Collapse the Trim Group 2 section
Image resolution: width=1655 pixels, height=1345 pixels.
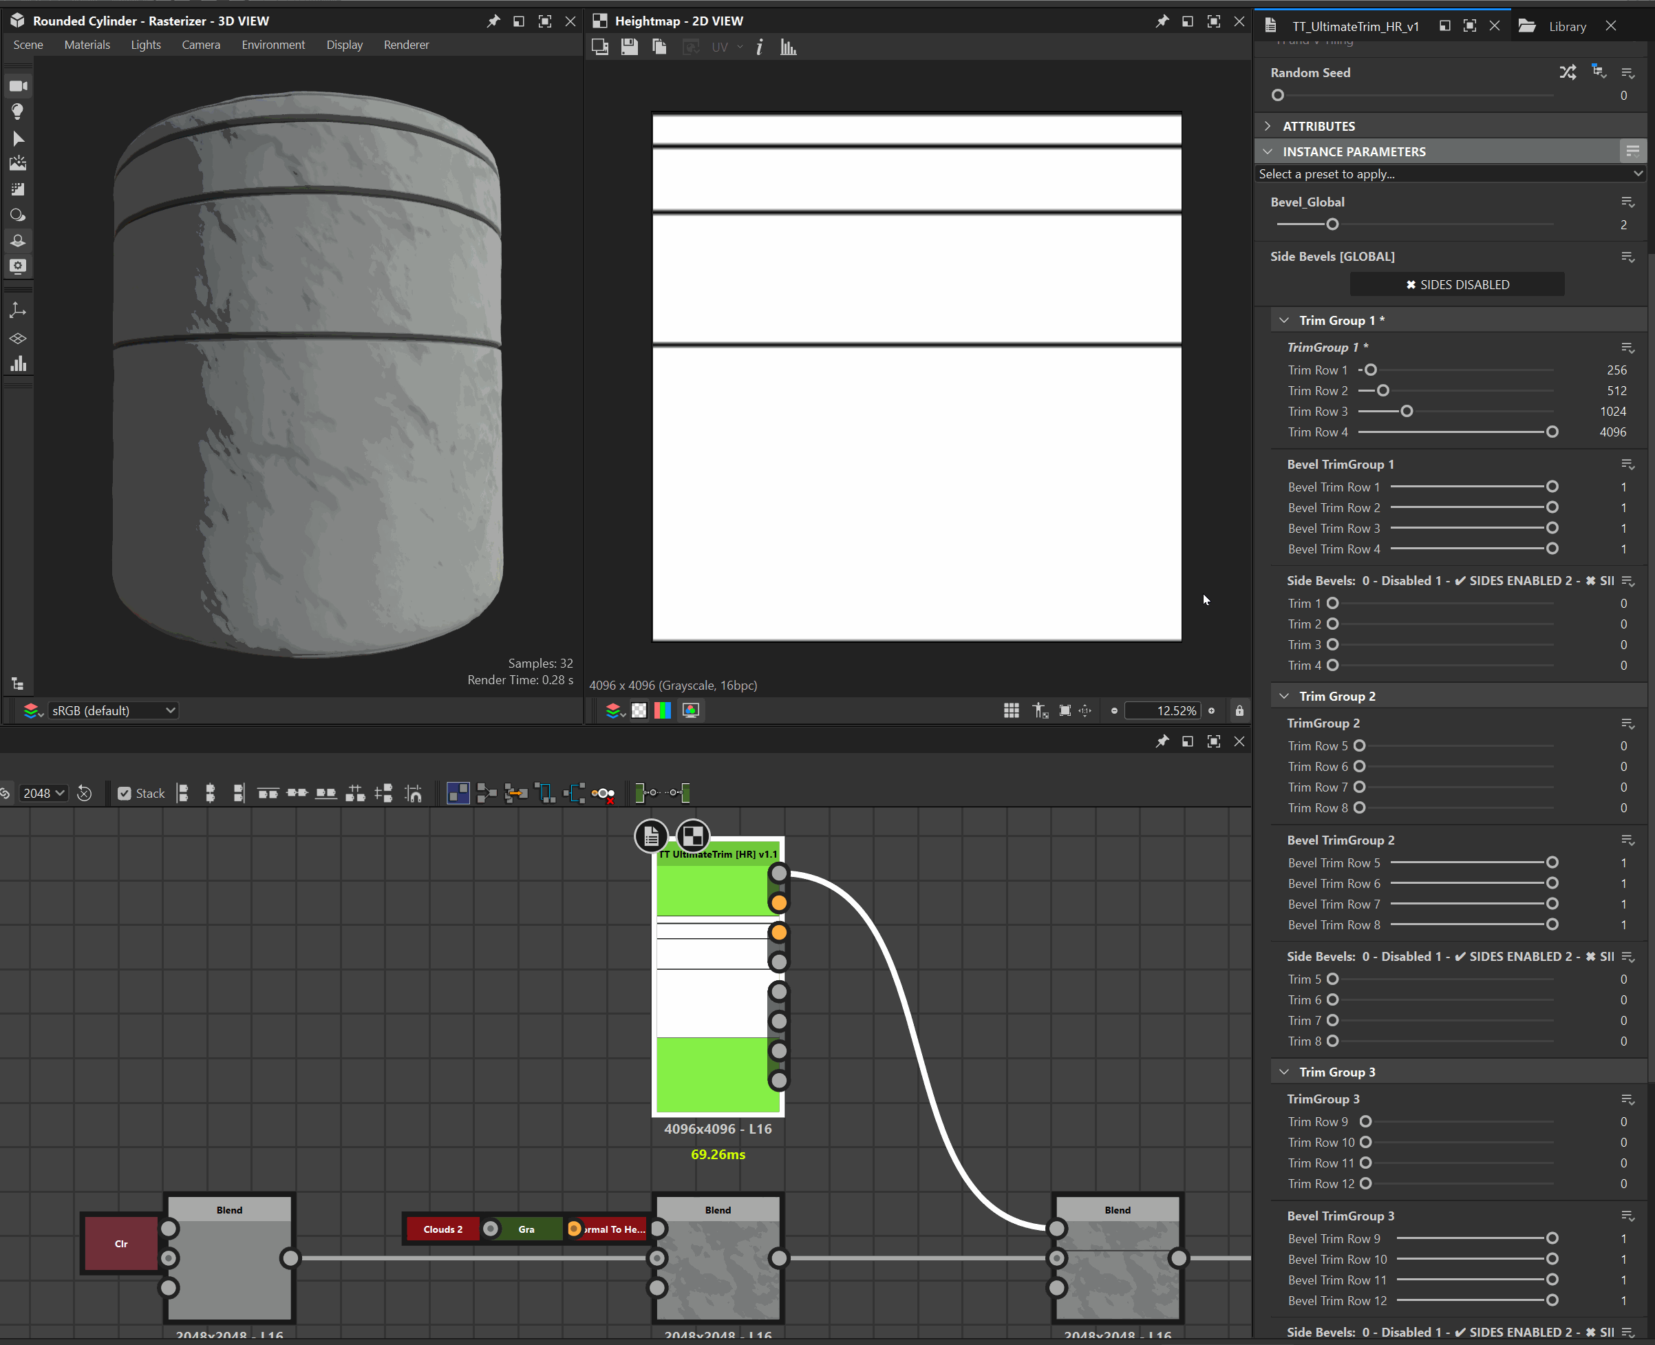(1284, 696)
